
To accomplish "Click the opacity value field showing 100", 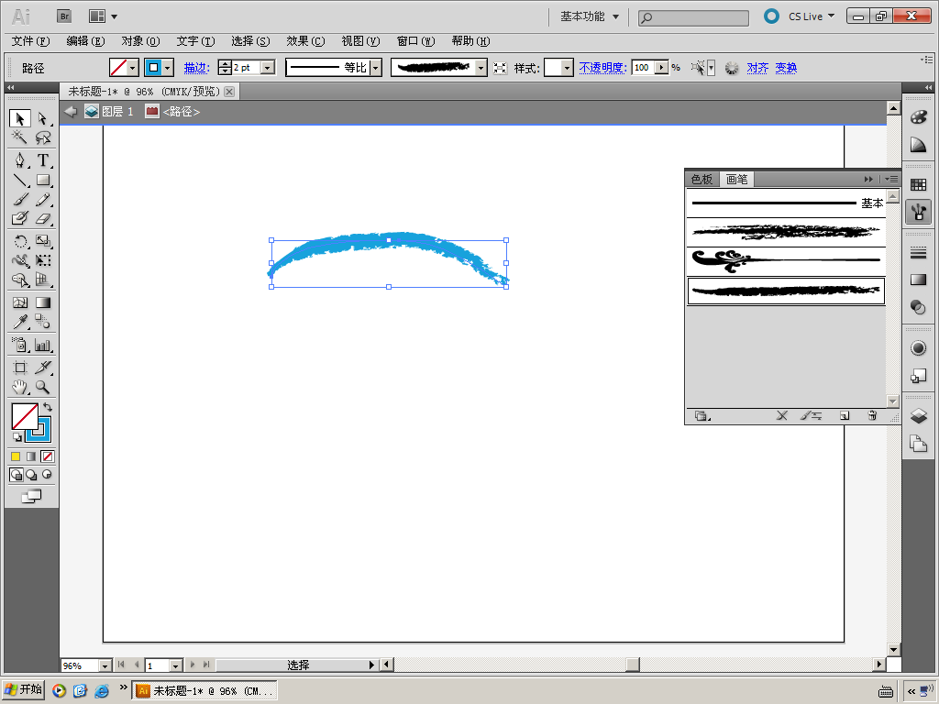I will tap(644, 68).
